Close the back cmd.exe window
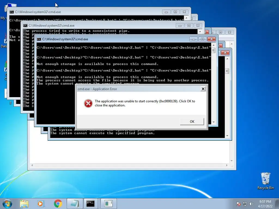The width and height of the screenshot is (279, 209). click(184, 12)
